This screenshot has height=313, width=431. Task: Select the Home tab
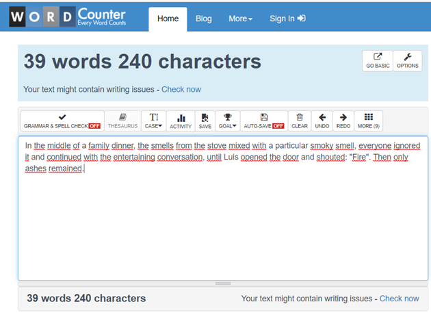(x=168, y=18)
